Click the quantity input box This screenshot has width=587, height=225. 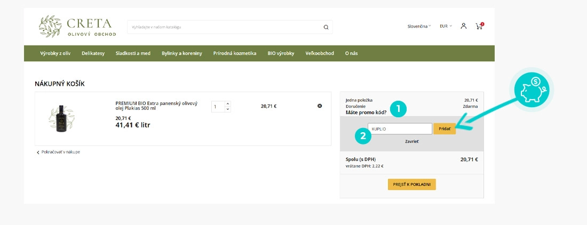point(218,107)
